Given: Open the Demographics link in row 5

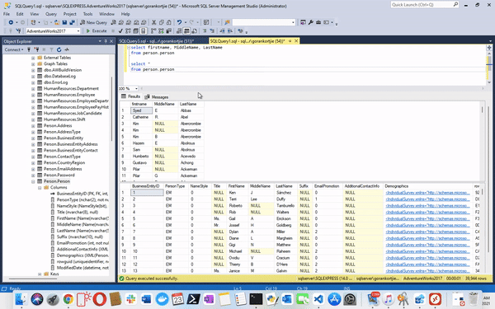Looking at the screenshot, I should pyautogui.click(x=427, y=218).
